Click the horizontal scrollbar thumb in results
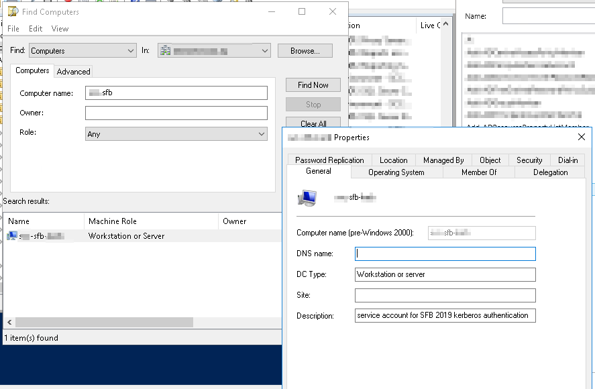This screenshot has height=389, width=595. point(105,323)
